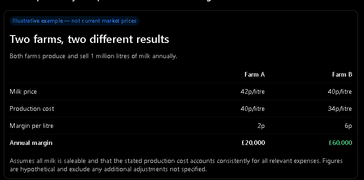Select the 2p margin for Farm A
The width and height of the screenshot is (364, 180).
tap(261, 126)
